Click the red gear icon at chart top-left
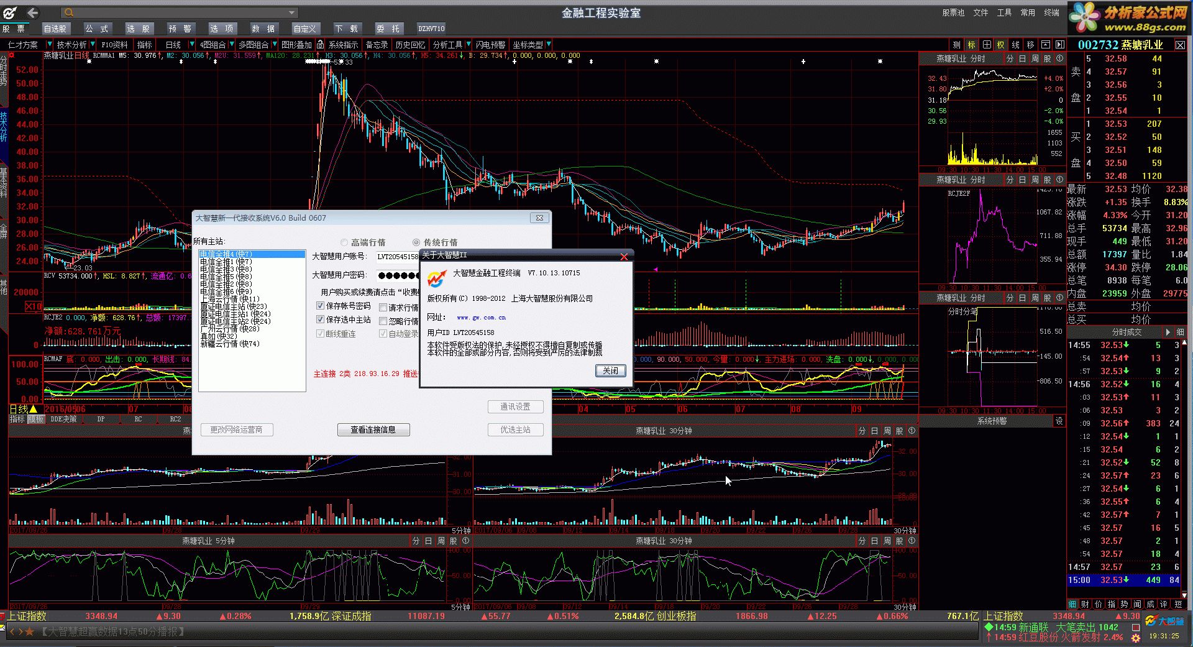The image size is (1193, 647). [x=11, y=55]
